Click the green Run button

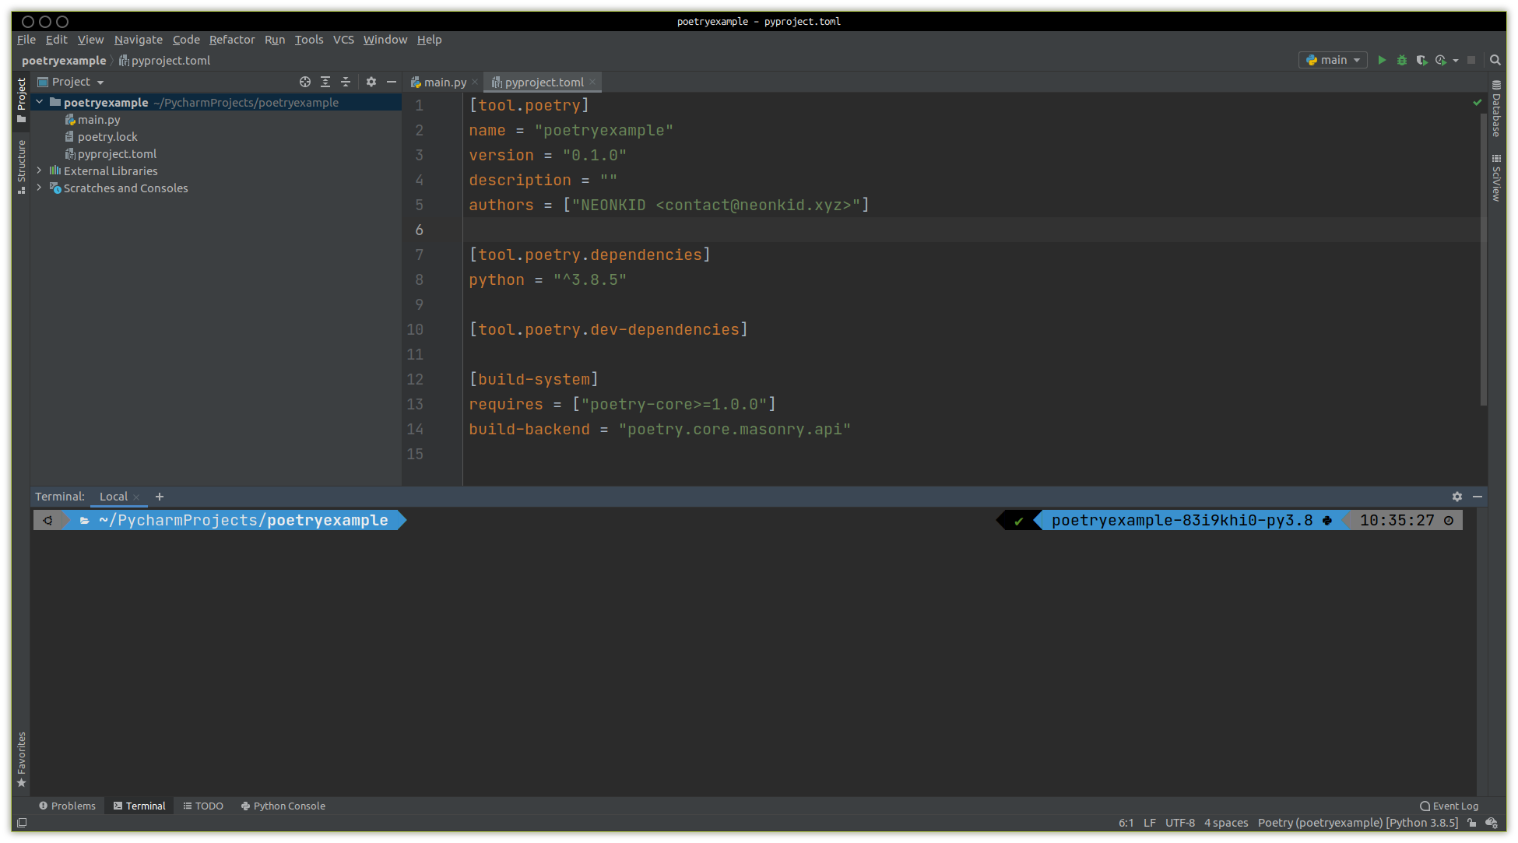(1382, 60)
